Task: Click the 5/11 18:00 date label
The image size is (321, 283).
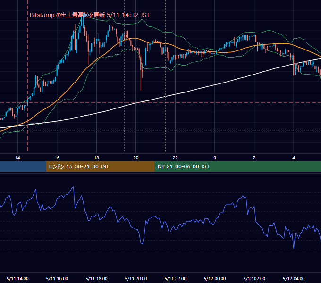Action: pyautogui.click(x=96, y=278)
